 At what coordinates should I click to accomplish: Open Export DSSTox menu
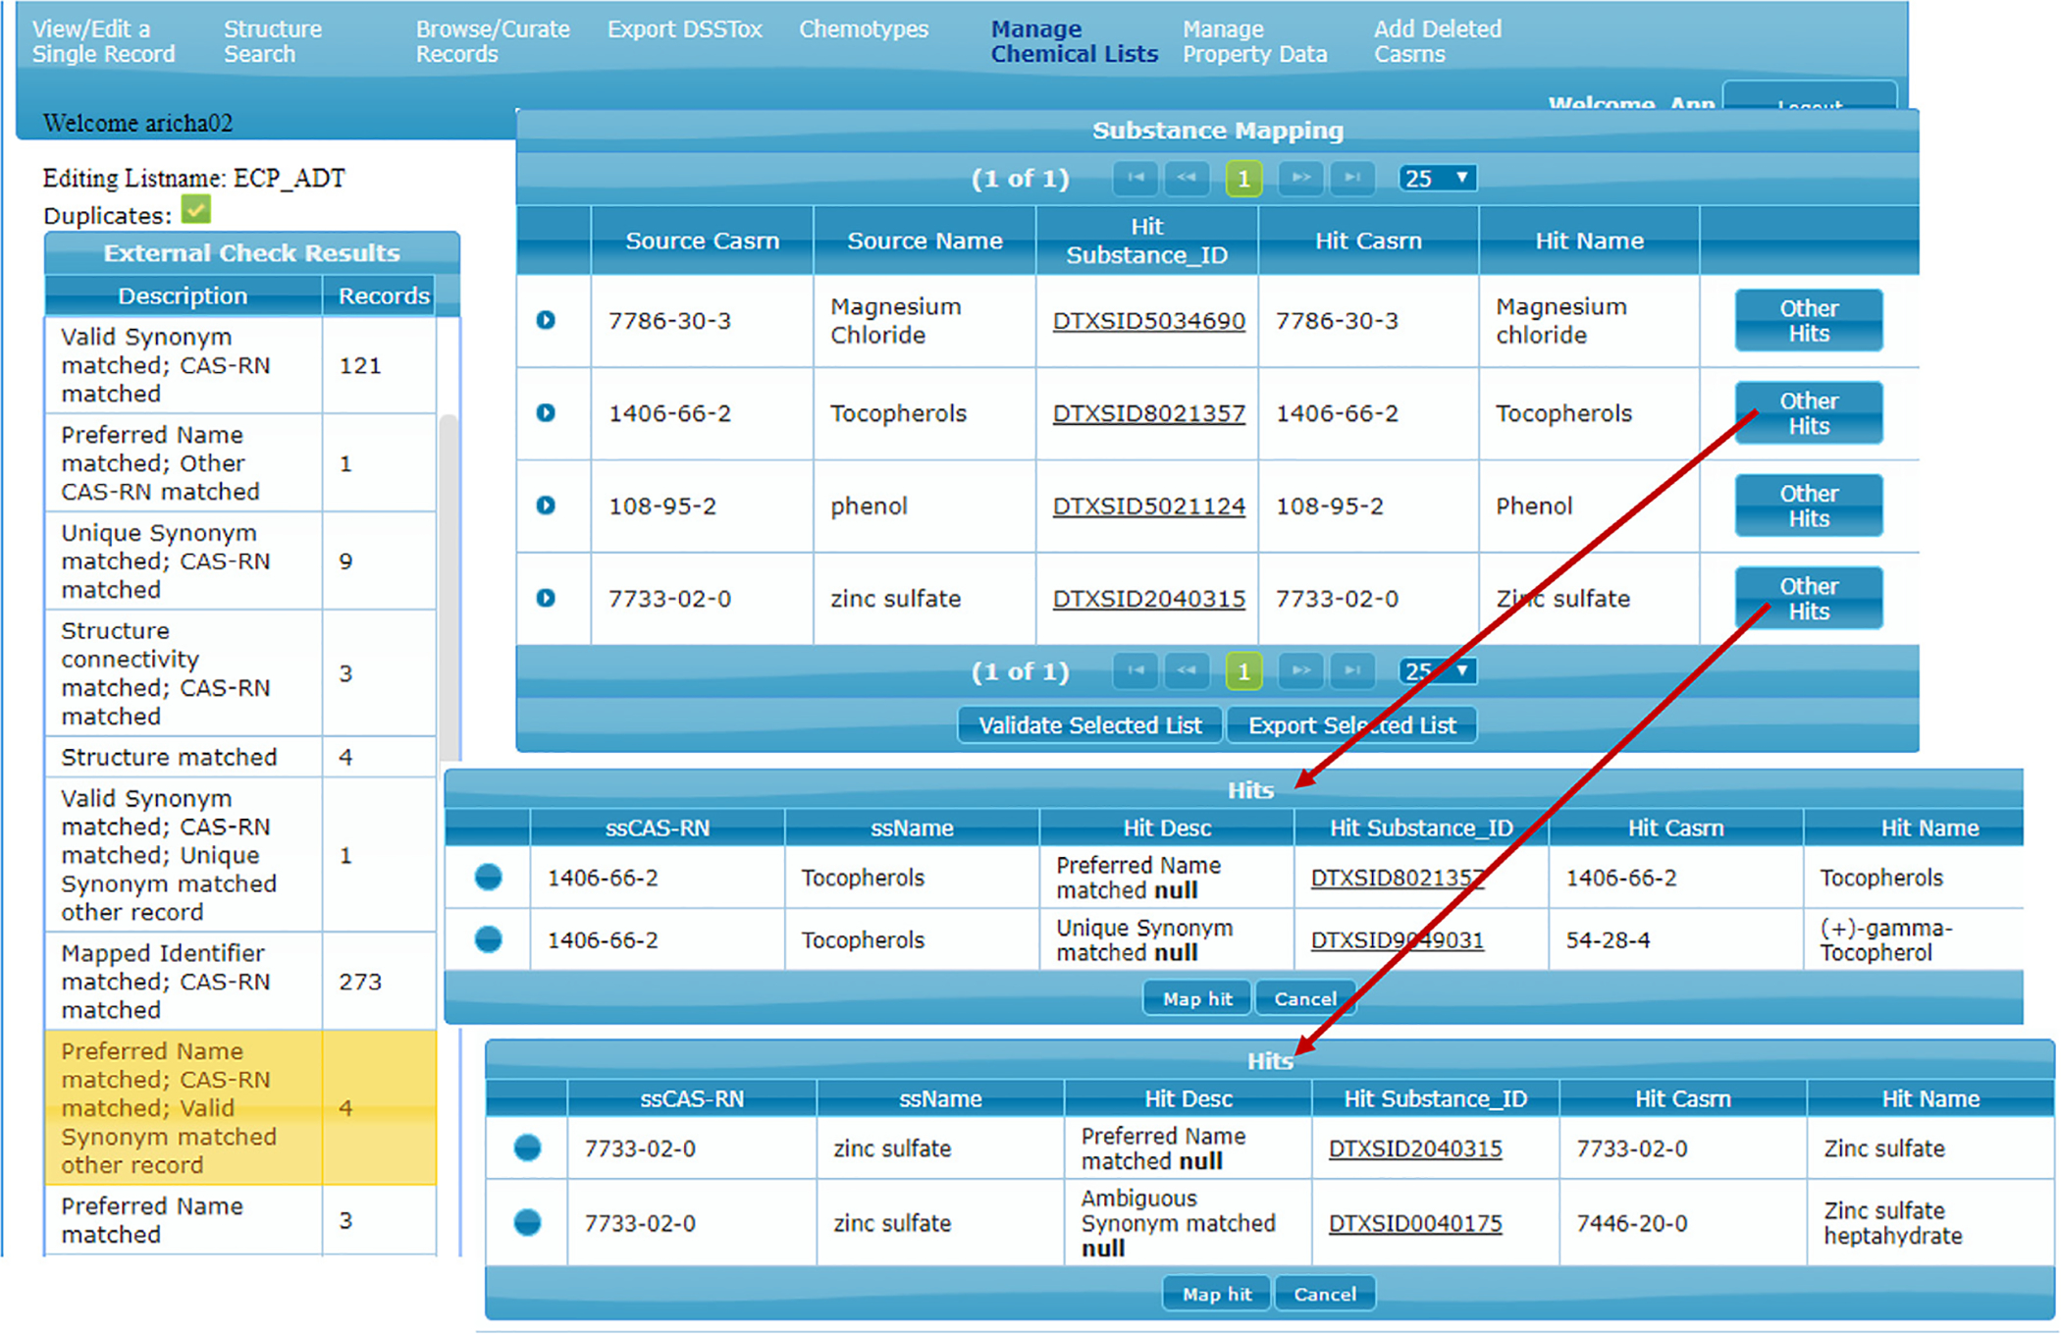(684, 29)
